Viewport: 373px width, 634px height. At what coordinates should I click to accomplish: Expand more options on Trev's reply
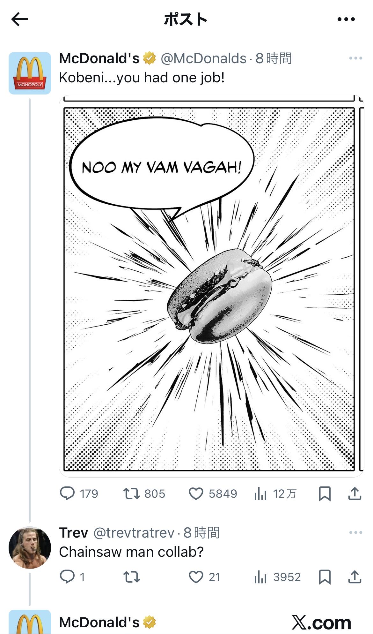[355, 533]
